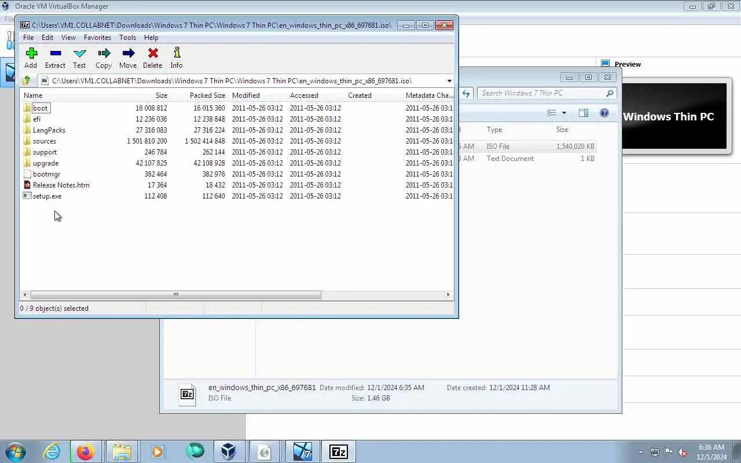Click the Copy toolbar icon
This screenshot has height=463, width=741.
pyautogui.click(x=104, y=58)
